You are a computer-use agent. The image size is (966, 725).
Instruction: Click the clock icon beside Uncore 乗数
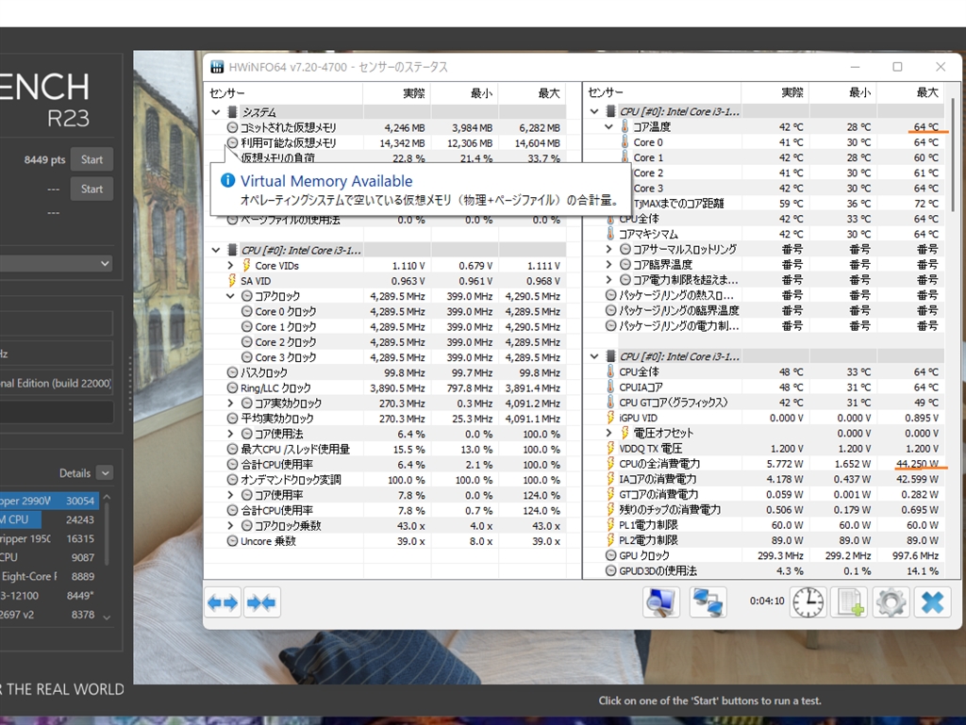tap(232, 541)
